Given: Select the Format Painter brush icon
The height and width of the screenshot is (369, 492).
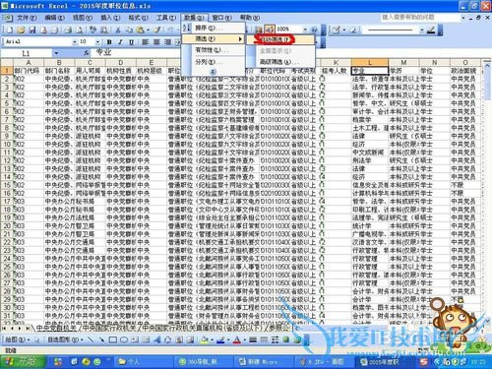Looking at the screenshot, I should [x=157, y=30].
